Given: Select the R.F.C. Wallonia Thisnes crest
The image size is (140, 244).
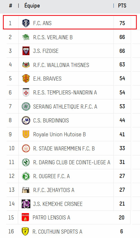Looking at the screenshot, I should tap(26, 65).
